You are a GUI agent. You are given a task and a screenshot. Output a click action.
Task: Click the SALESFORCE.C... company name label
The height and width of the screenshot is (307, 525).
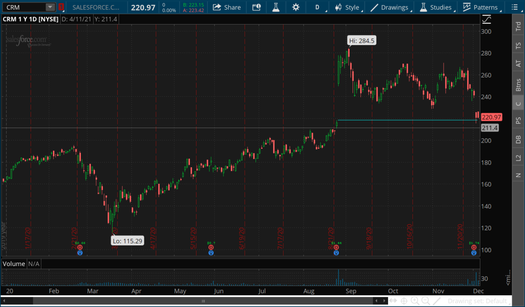[x=95, y=7]
